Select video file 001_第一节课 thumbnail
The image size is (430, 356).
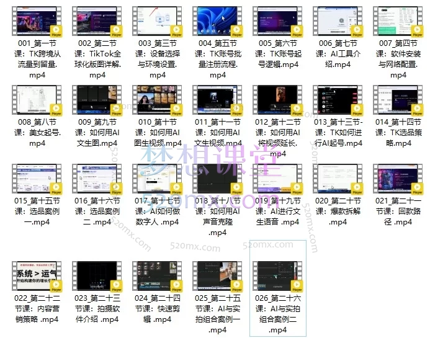(x=37, y=21)
